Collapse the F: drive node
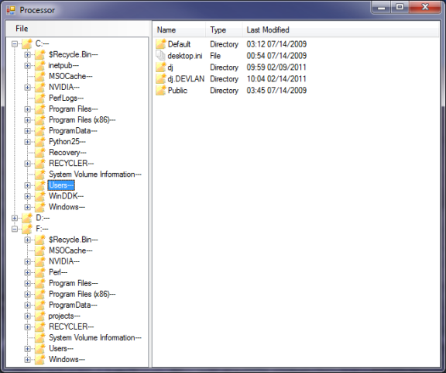 [15, 229]
